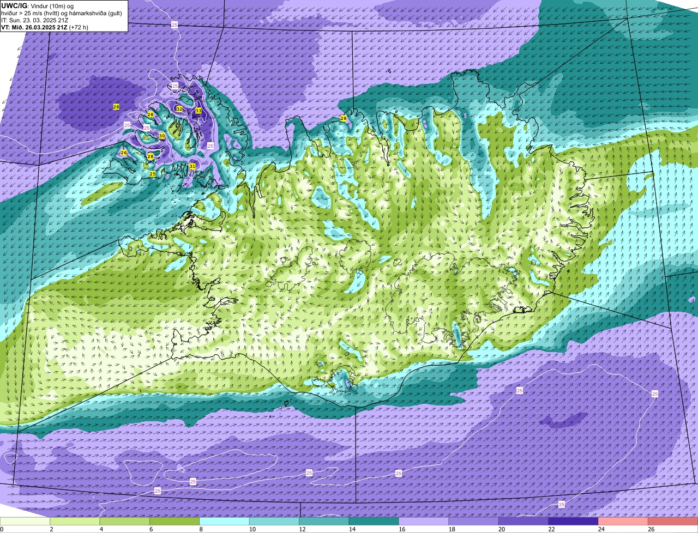Screen dimensions: 698x533
Task: Click the 24–26 m/s pink legend swatch
Action: point(623,522)
